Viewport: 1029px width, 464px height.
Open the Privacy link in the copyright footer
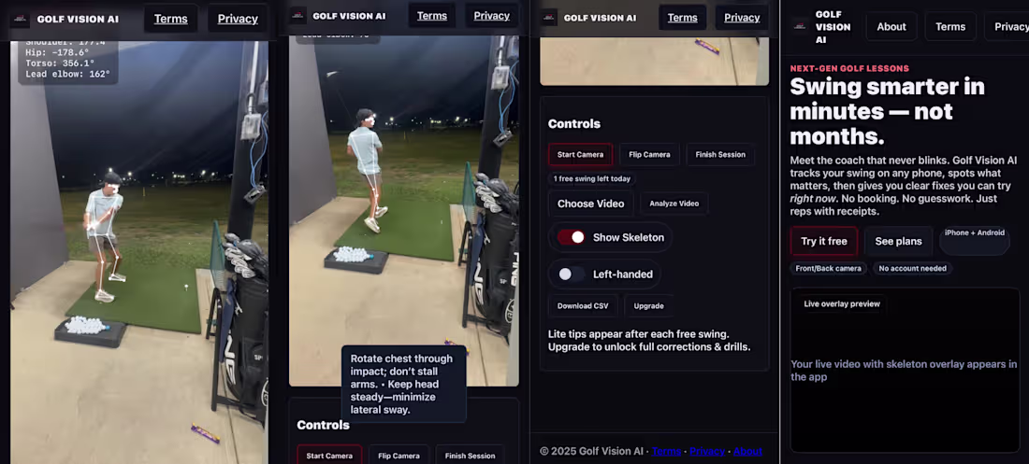tap(707, 451)
